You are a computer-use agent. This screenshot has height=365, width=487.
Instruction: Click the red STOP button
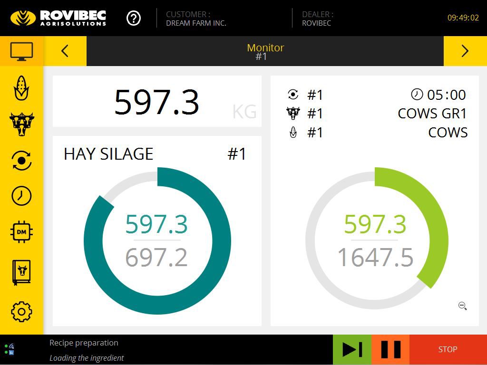click(448, 349)
